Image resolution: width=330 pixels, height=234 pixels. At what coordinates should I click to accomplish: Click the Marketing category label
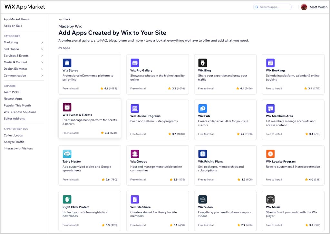click(x=11, y=42)
